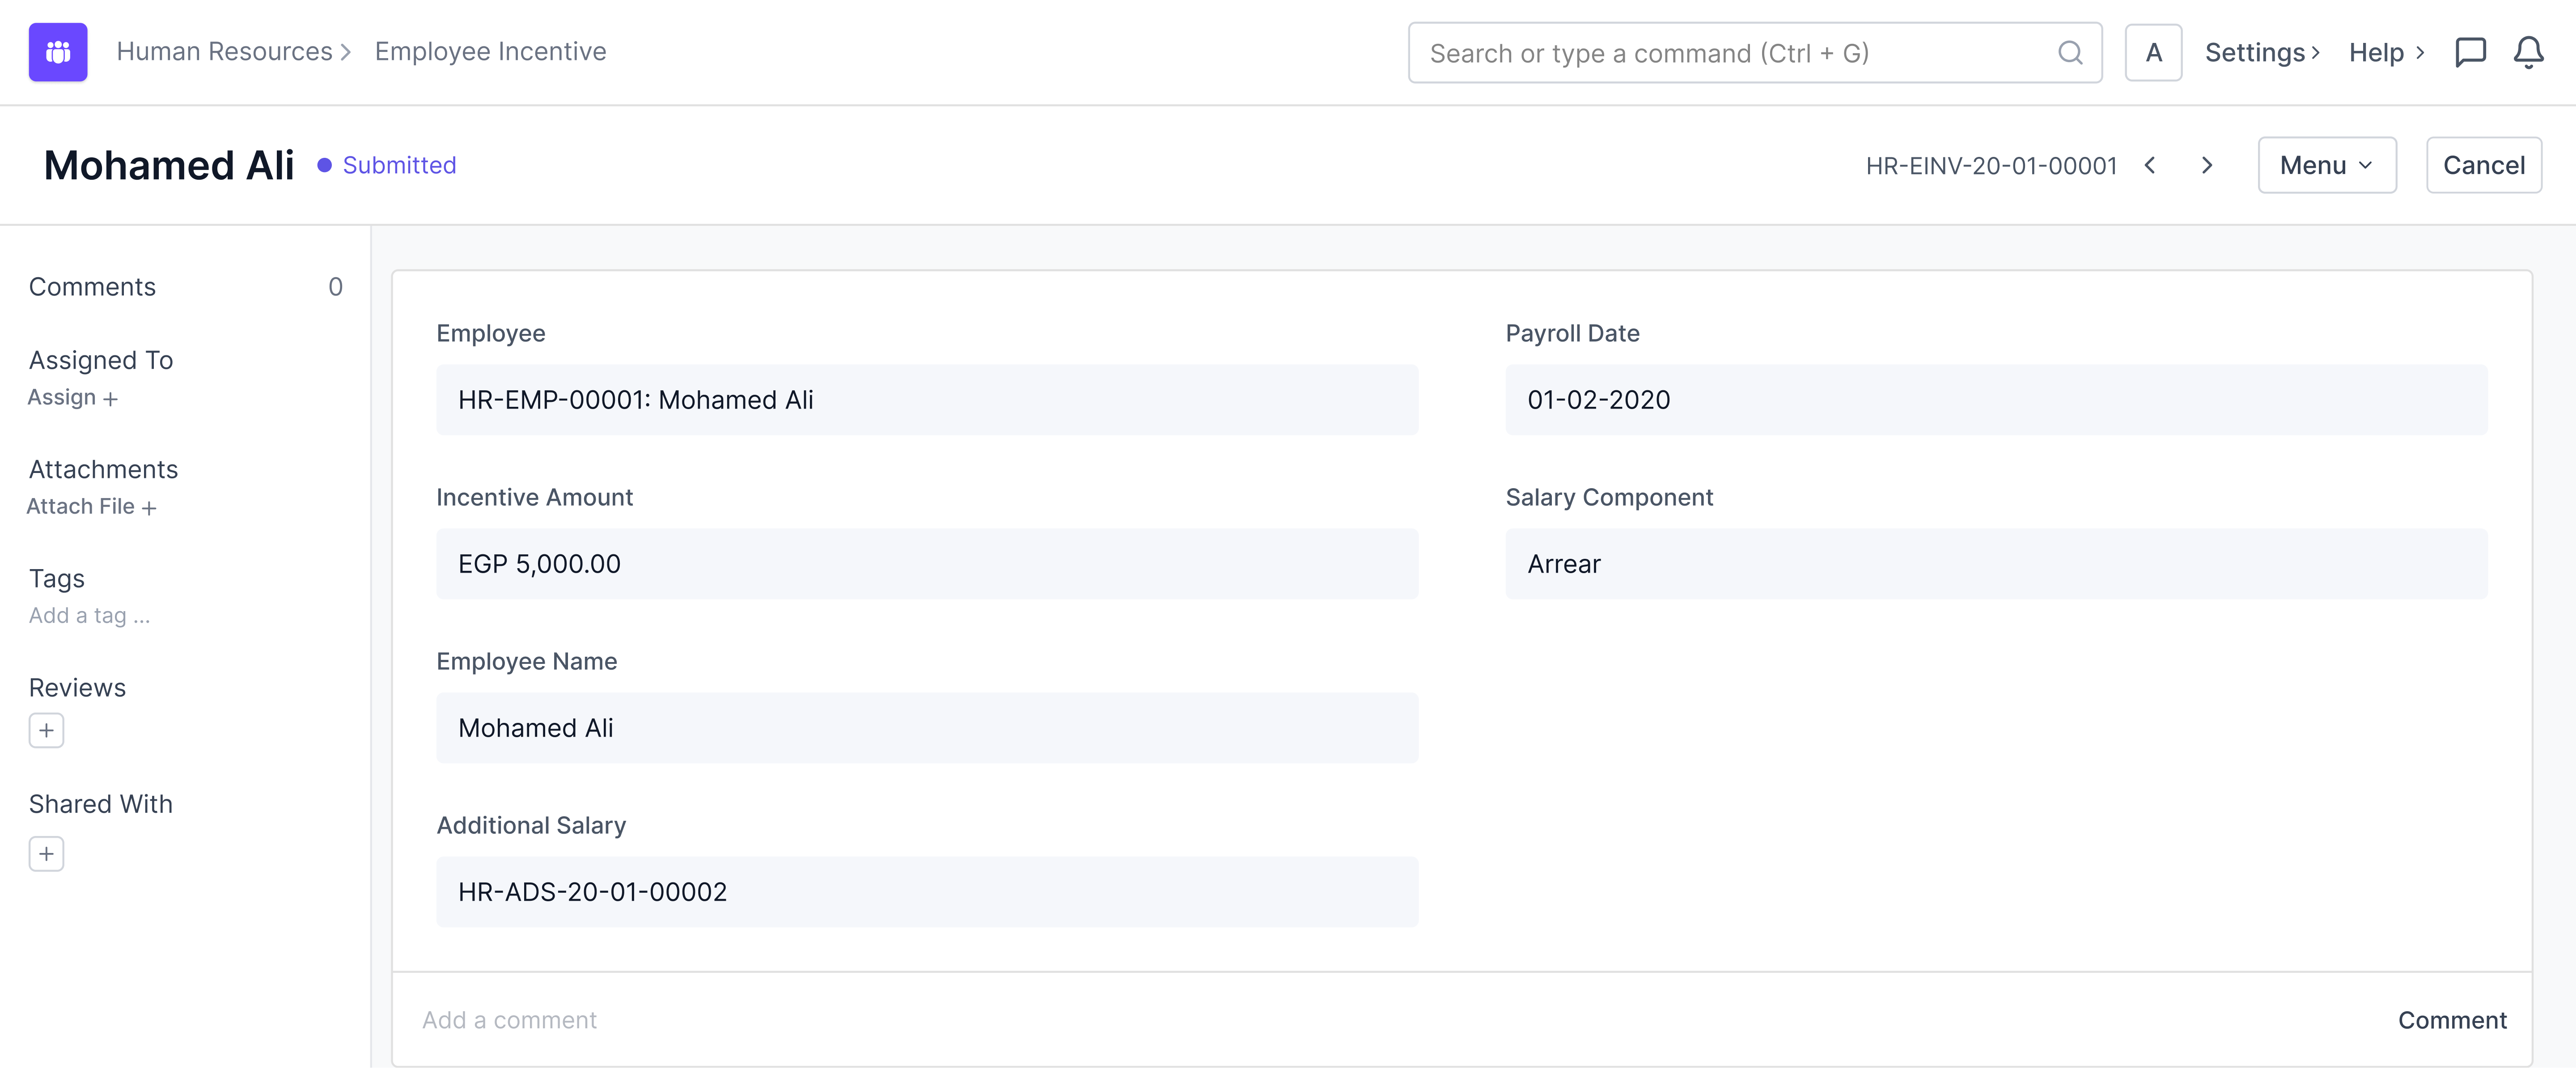The height and width of the screenshot is (1068, 2576).
Task: Open the Employee Incentive breadcrumb
Action: pyautogui.click(x=490, y=52)
